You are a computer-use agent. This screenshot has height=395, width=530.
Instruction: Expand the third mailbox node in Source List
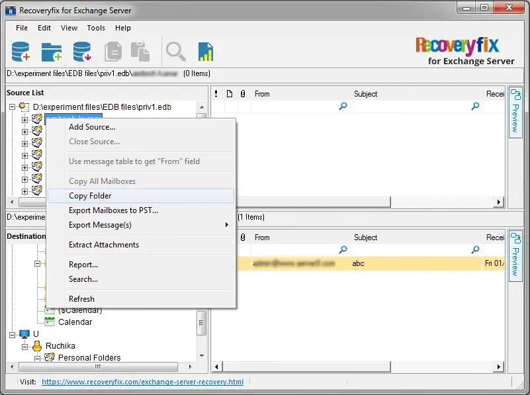pyautogui.click(x=24, y=144)
